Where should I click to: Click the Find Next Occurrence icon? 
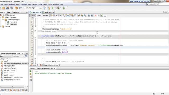pos(69,16)
